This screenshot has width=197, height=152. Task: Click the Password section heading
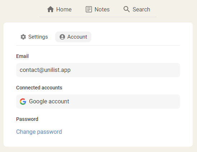click(x=27, y=119)
